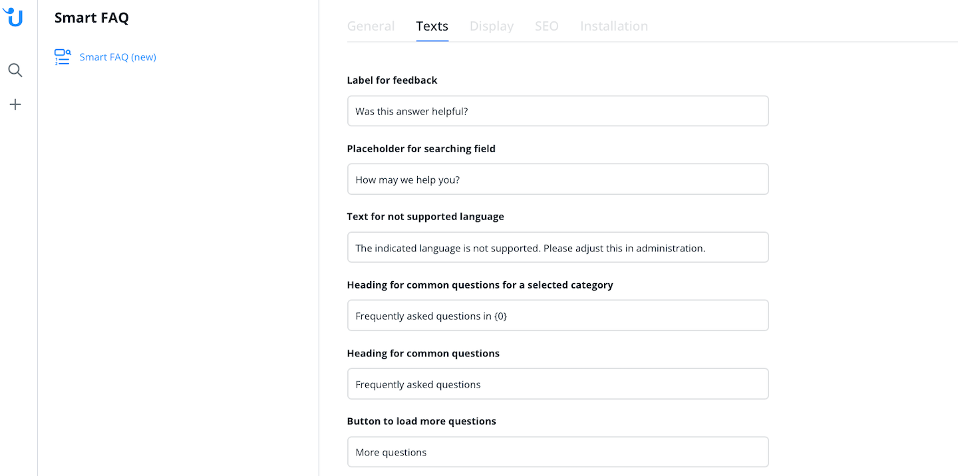The height and width of the screenshot is (476, 958).
Task: Click the 'How may we help you?' input
Action: coord(558,179)
